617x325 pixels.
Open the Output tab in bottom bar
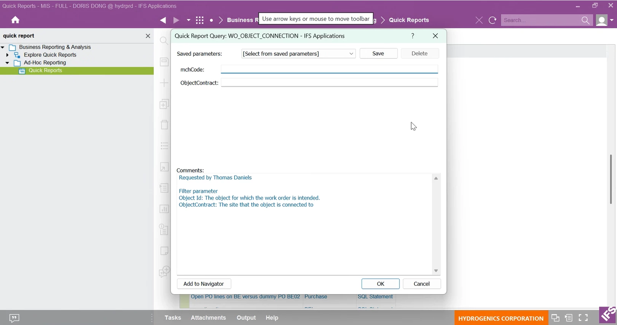(246, 318)
